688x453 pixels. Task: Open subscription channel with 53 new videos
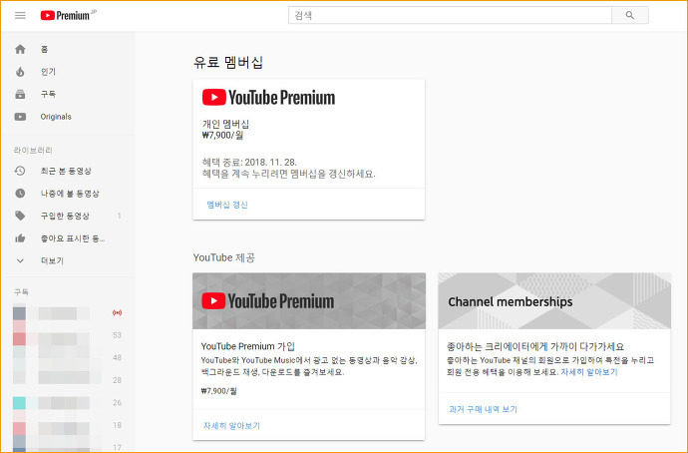(x=68, y=335)
